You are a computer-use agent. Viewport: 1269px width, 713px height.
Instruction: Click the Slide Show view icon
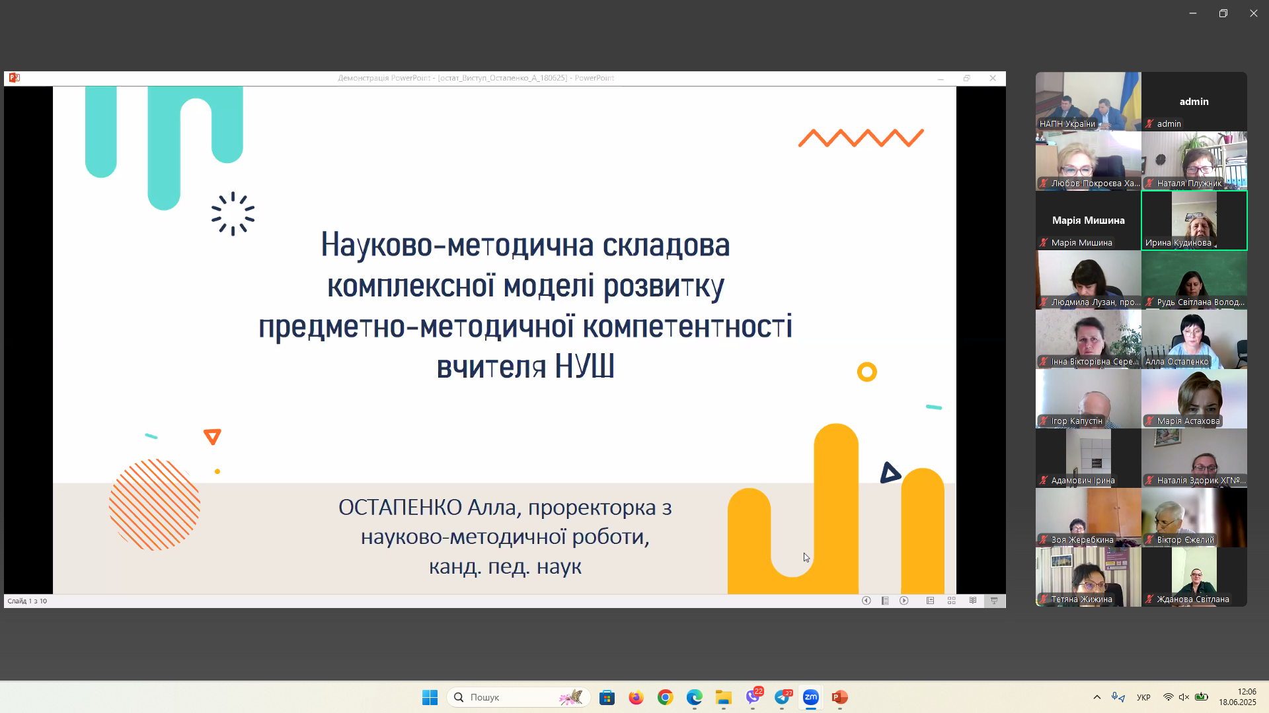point(994,601)
